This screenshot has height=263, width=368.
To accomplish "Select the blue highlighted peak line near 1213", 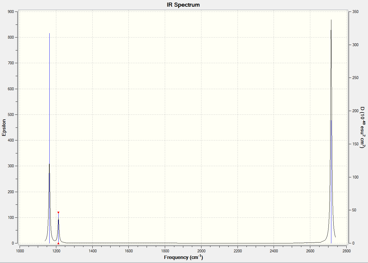I will [58, 228].
